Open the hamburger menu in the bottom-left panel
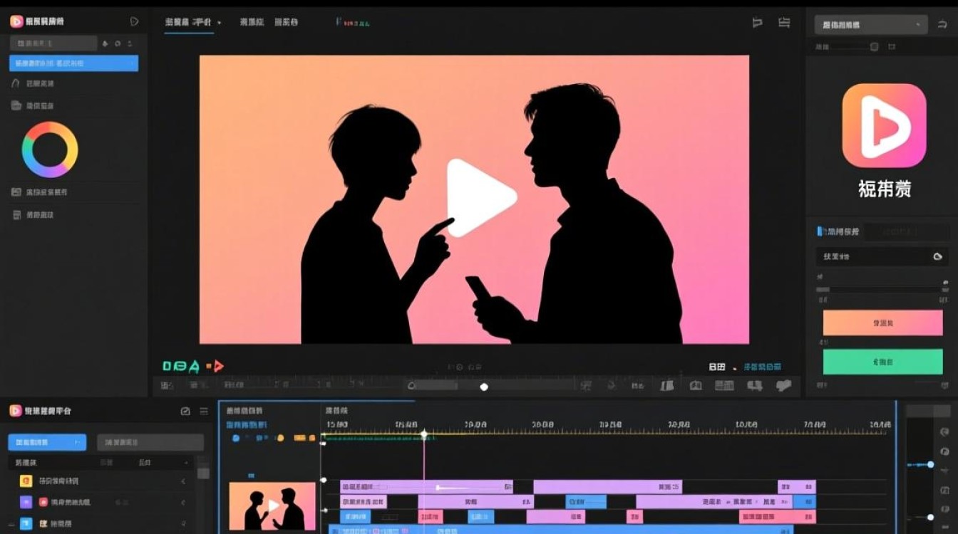This screenshot has height=534, width=958. click(x=204, y=412)
